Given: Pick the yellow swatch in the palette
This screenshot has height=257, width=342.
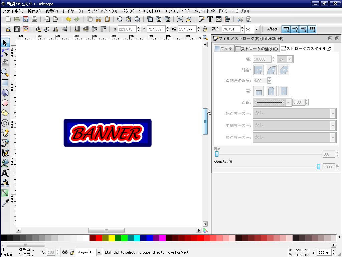Looking at the screenshot, I should [x=112, y=238].
